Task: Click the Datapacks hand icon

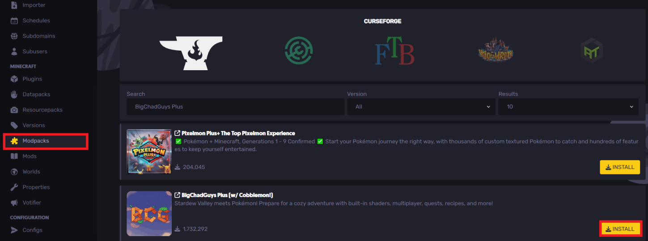Action: point(14,94)
